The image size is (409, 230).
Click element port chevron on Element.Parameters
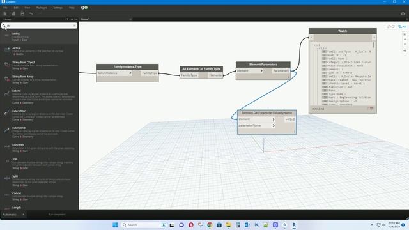[261, 71]
